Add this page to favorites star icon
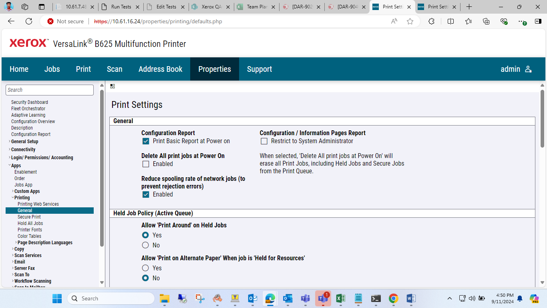This screenshot has height=308, width=547. coord(410,21)
